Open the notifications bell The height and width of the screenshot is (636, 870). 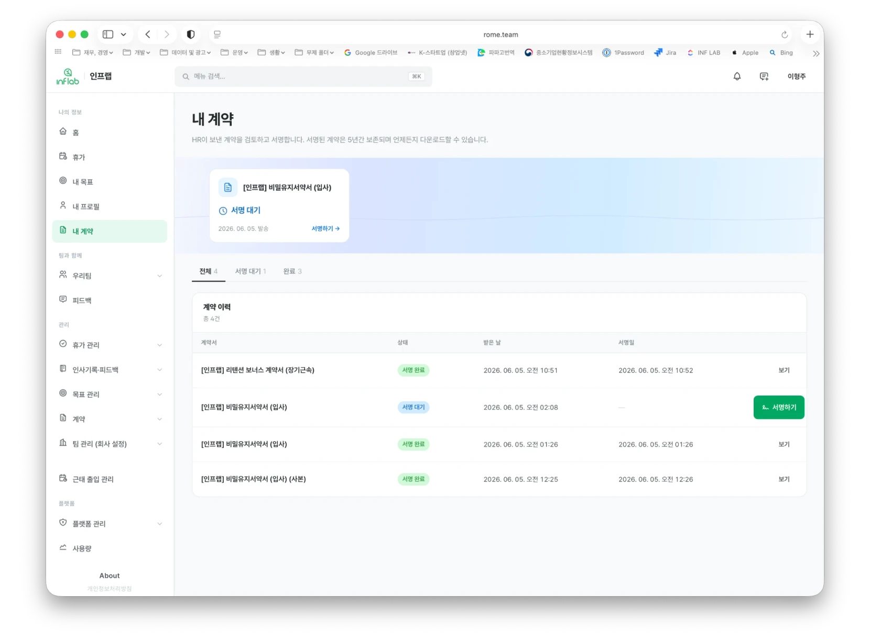click(x=737, y=76)
